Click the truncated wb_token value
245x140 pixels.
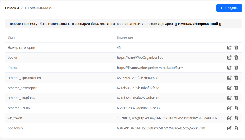click(168, 118)
